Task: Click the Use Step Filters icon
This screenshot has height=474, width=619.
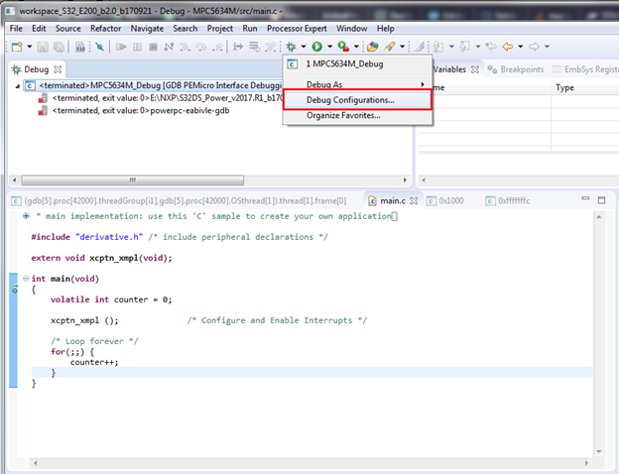Action: [x=271, y=47]
